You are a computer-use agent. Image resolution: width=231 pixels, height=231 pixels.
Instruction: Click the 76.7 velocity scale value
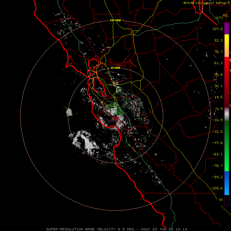218,52
